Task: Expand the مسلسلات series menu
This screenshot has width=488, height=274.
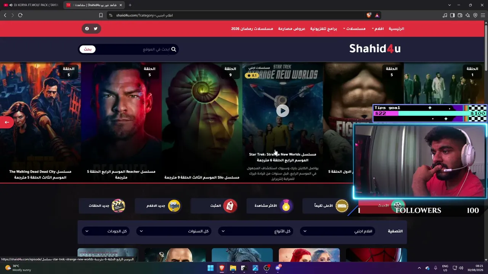Action: tap(354, 29)
